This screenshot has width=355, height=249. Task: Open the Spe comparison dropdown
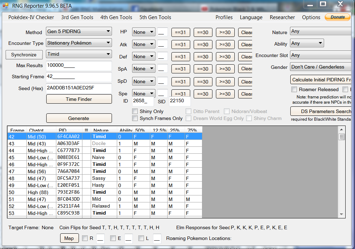coord(144,93)
